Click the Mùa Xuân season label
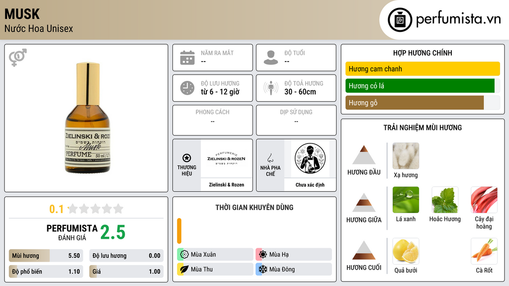This screenshot has height=286, width=509. point(203,255)
